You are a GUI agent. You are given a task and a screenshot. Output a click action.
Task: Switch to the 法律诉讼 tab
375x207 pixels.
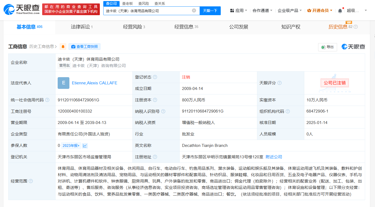[81, 27]
